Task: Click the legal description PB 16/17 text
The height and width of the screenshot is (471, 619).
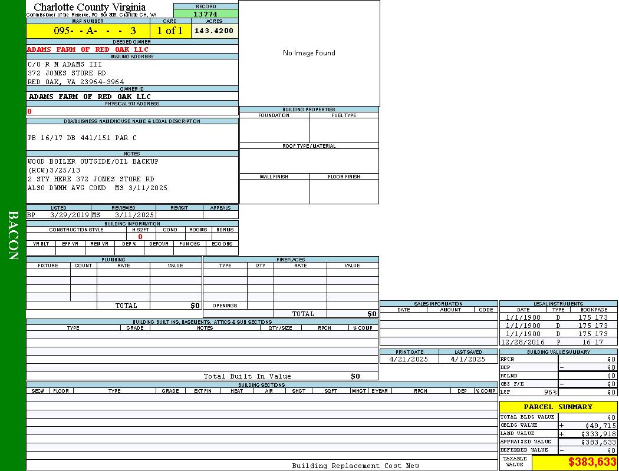Action: pyautogui.click(x=82, y=138)
